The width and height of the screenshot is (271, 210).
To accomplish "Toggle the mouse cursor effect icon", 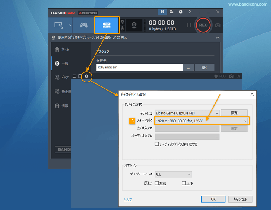I will (123, 22).
